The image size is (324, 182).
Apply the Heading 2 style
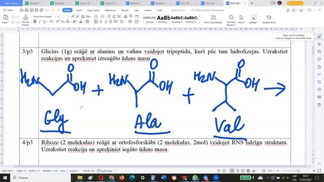[x=177, y=19]
